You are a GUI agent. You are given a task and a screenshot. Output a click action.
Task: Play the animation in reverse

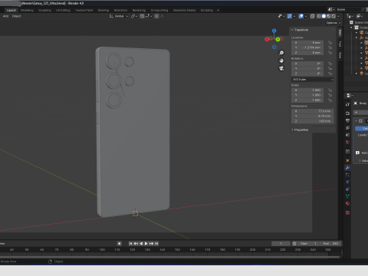click(141, 244)
